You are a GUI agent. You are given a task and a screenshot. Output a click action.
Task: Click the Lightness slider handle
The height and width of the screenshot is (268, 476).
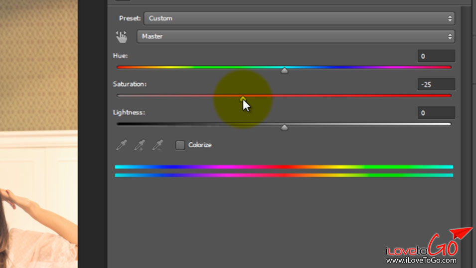click(285, 127)
